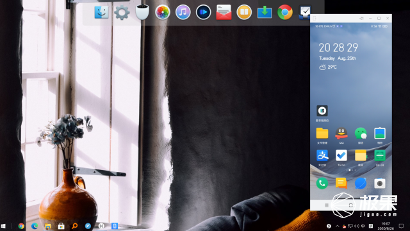This screenshot has height=231, width=410.
Task: Launch the Camera app in phone dock
Action: [x=380, y=184]
